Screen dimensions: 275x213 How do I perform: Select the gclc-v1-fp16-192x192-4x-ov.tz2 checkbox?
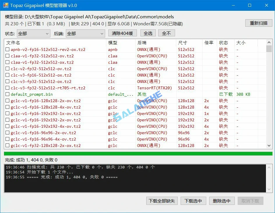point(7,126)
